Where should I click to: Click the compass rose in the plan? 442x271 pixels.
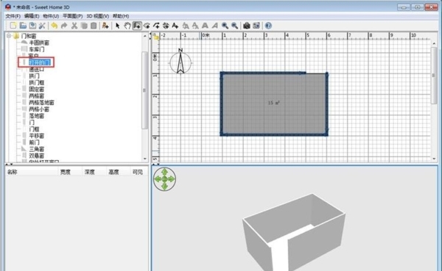[180, 61]
